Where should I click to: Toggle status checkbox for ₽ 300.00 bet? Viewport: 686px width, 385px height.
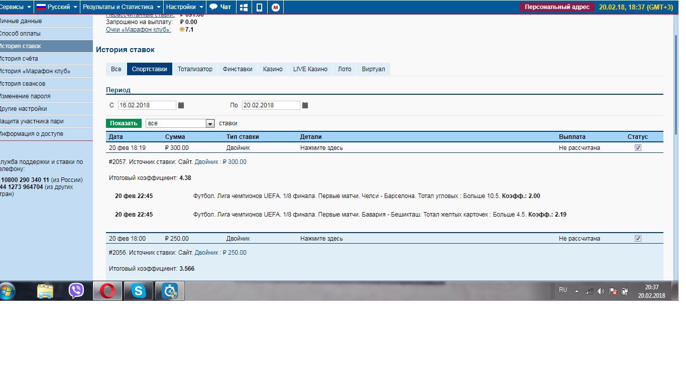(638, 148)
